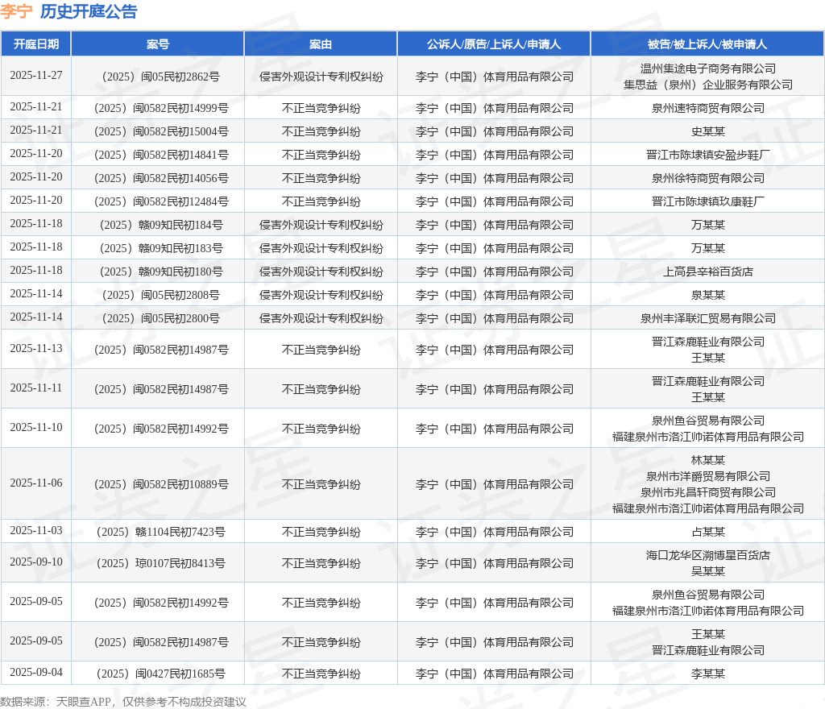Click case number 闽0427民初1685号
825x709 pixels.
[160, 674]
